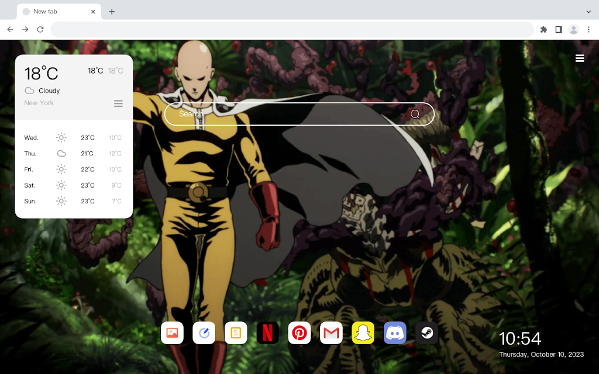Select the Fri. forecast row
Screen dimensions: 599x374
tap(73, 169)
